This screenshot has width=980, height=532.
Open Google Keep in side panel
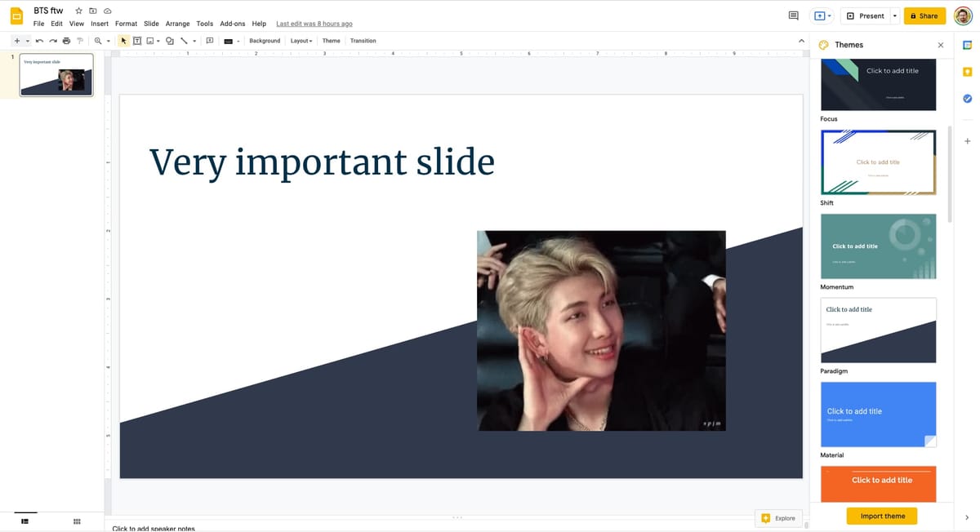coord(968,72)
